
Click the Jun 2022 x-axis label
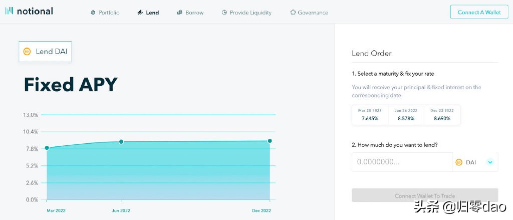click(x=121, y=210)
